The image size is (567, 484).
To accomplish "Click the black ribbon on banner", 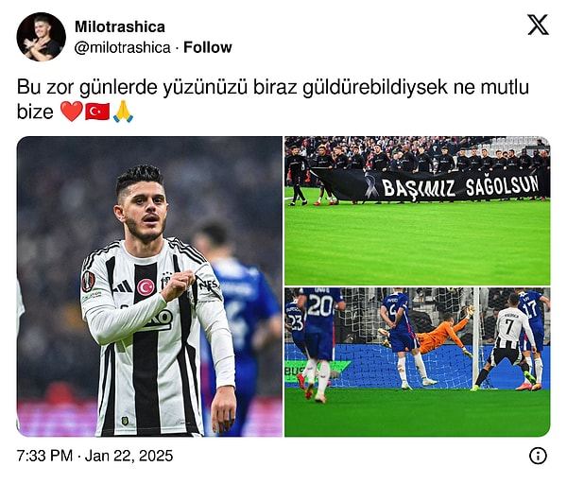I will (x=371, y=185).
